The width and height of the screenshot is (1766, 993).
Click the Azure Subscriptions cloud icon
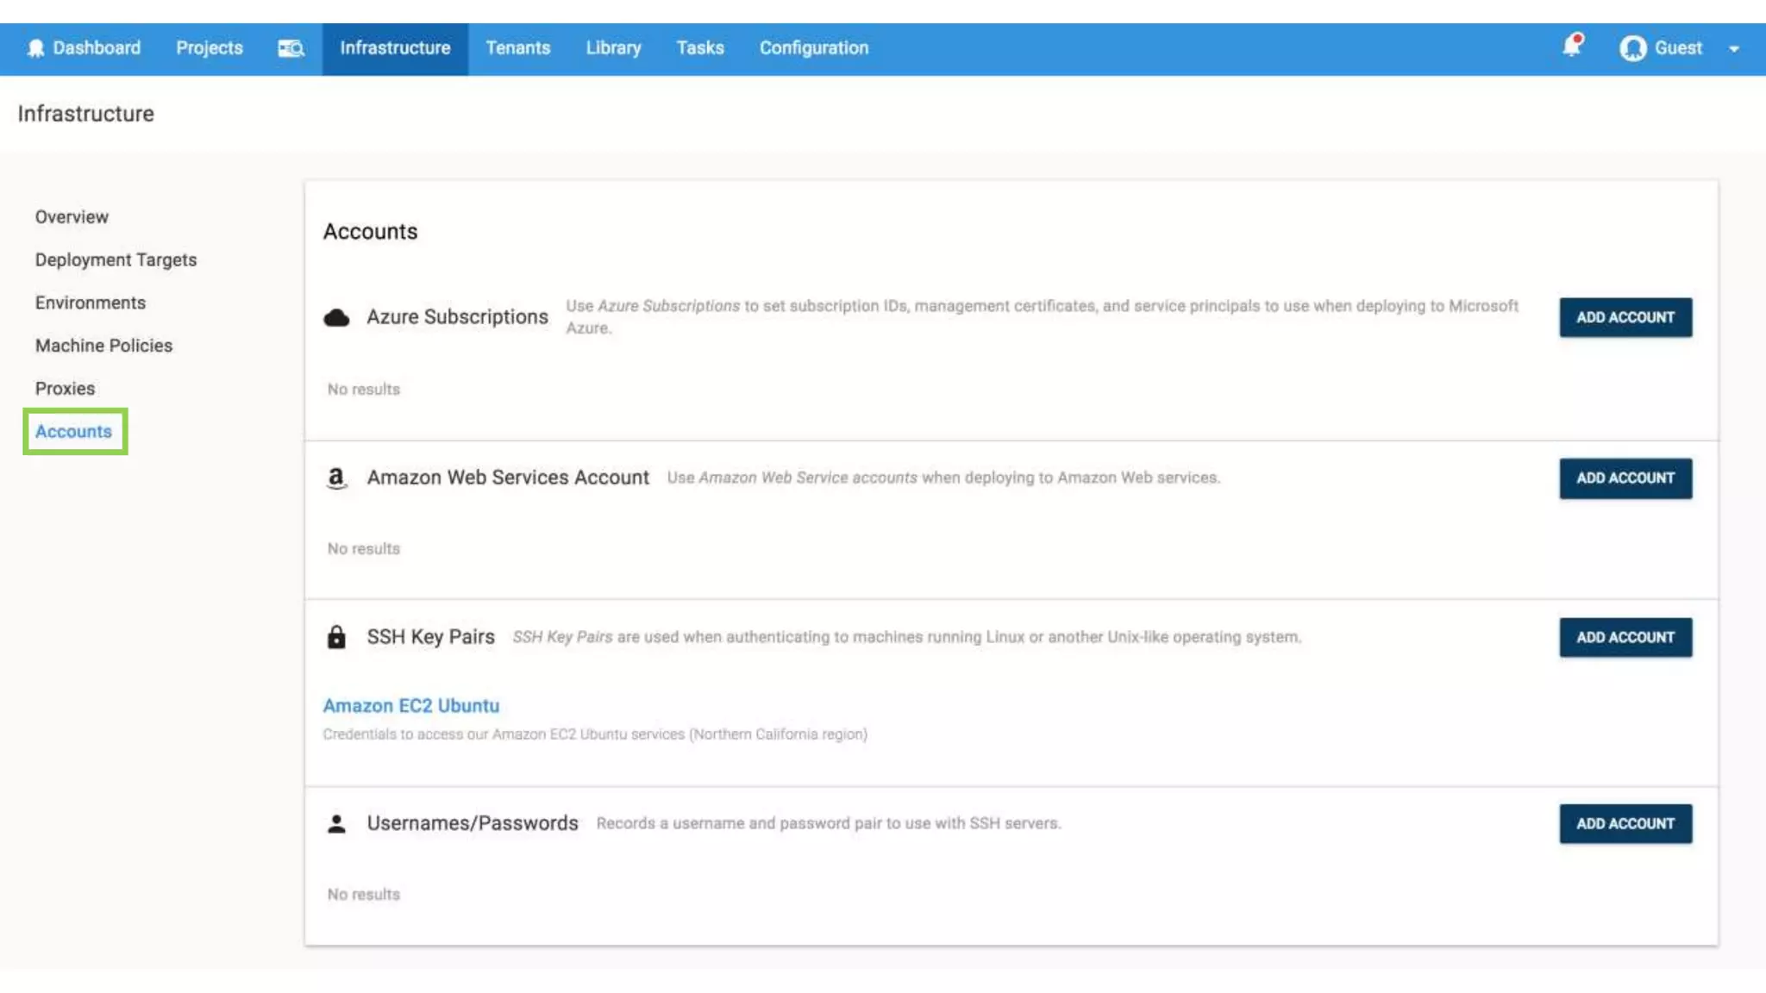(x=336, y=317)
